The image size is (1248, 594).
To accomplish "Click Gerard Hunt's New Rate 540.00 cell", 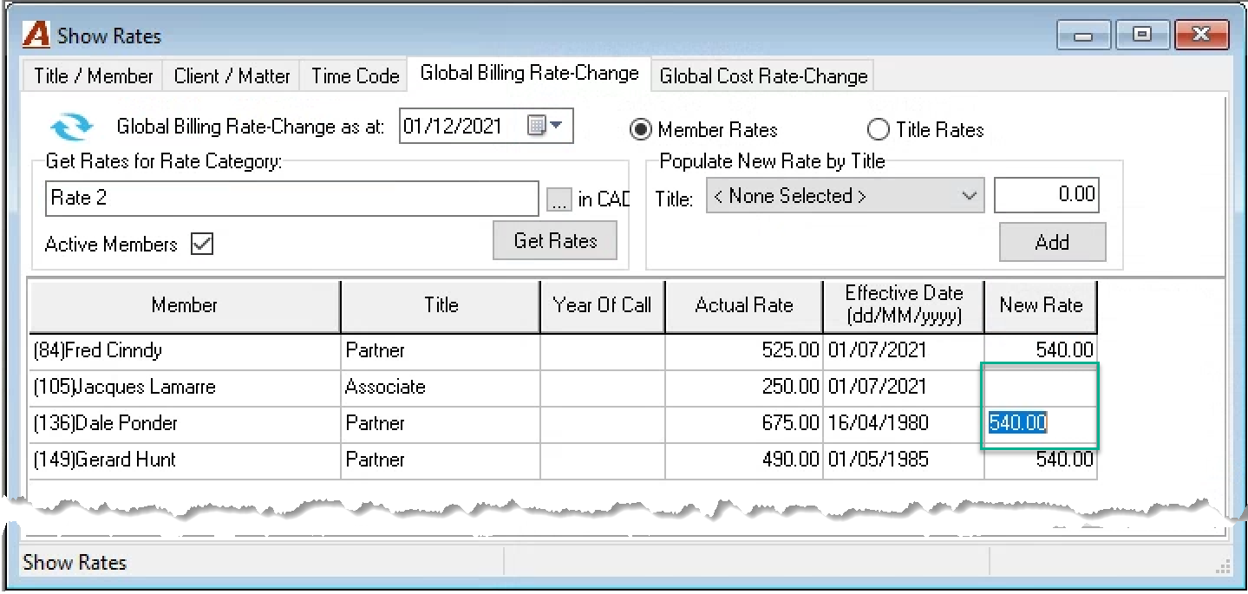I will point(1041,460).
